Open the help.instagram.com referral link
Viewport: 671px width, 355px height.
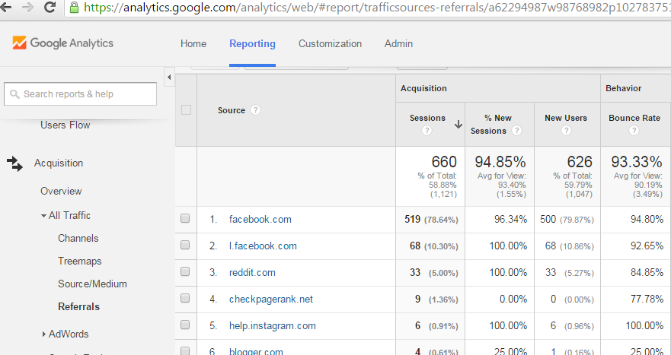point(272,325)
